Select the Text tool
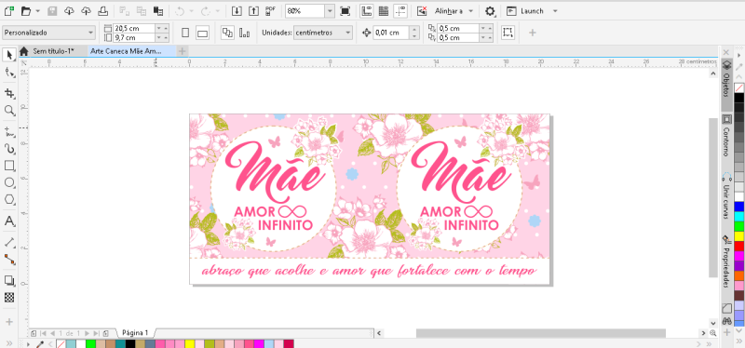This screenshot has height=348, width=745. pos(9,221)
